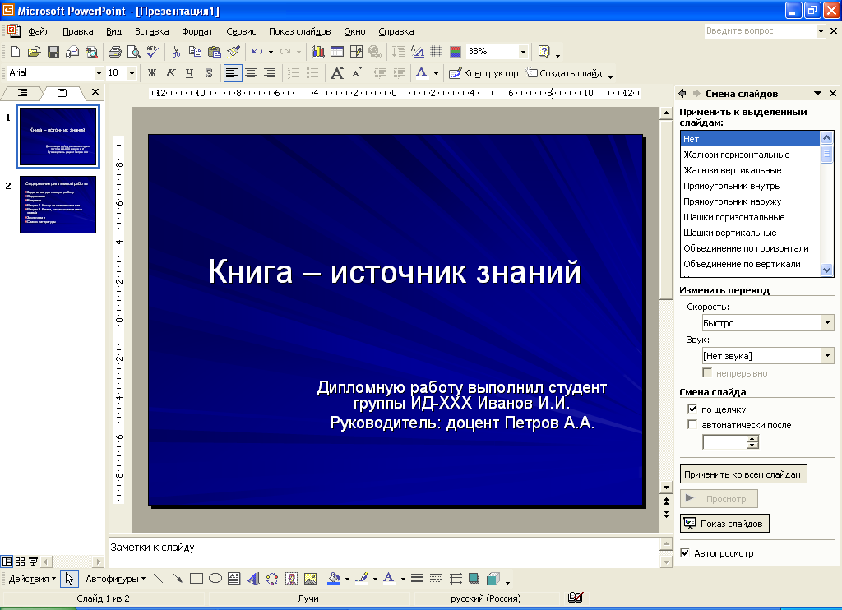Toggle the 'по щелчку' checkbox

692,409
